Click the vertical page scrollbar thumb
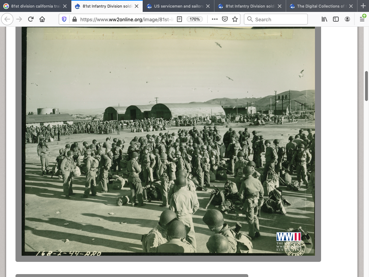The image size is (369, 277). pos(366,86)
